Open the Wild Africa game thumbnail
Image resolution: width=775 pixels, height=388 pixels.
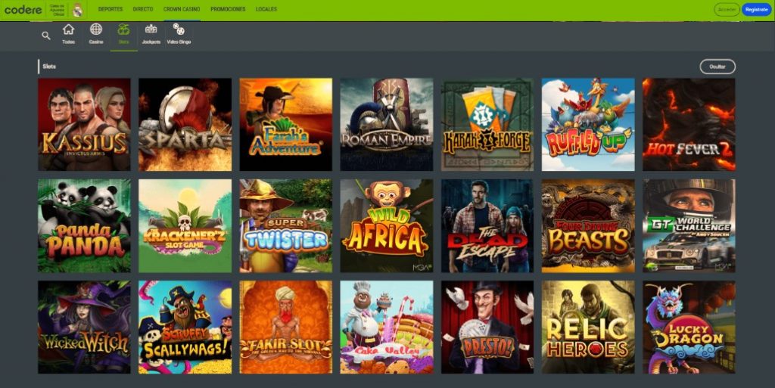coord(387,225)
